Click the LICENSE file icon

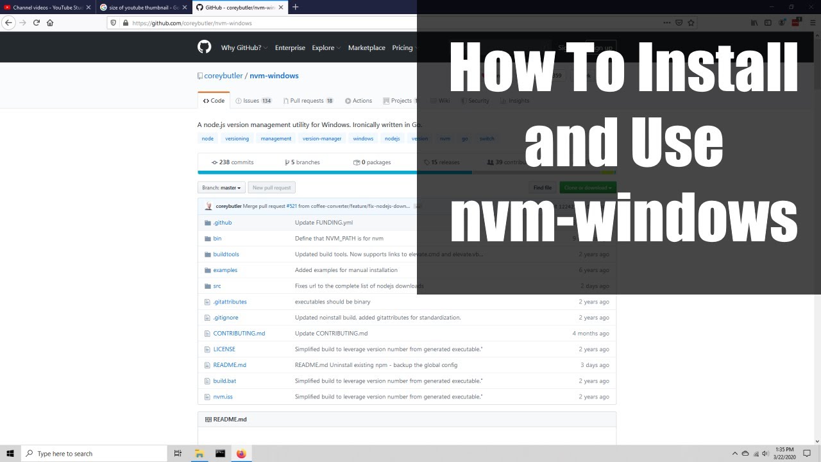pyautogui.click(x=207, y=349)
